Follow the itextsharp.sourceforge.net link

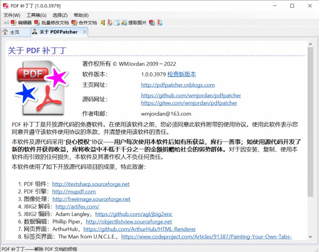[91, 184]
